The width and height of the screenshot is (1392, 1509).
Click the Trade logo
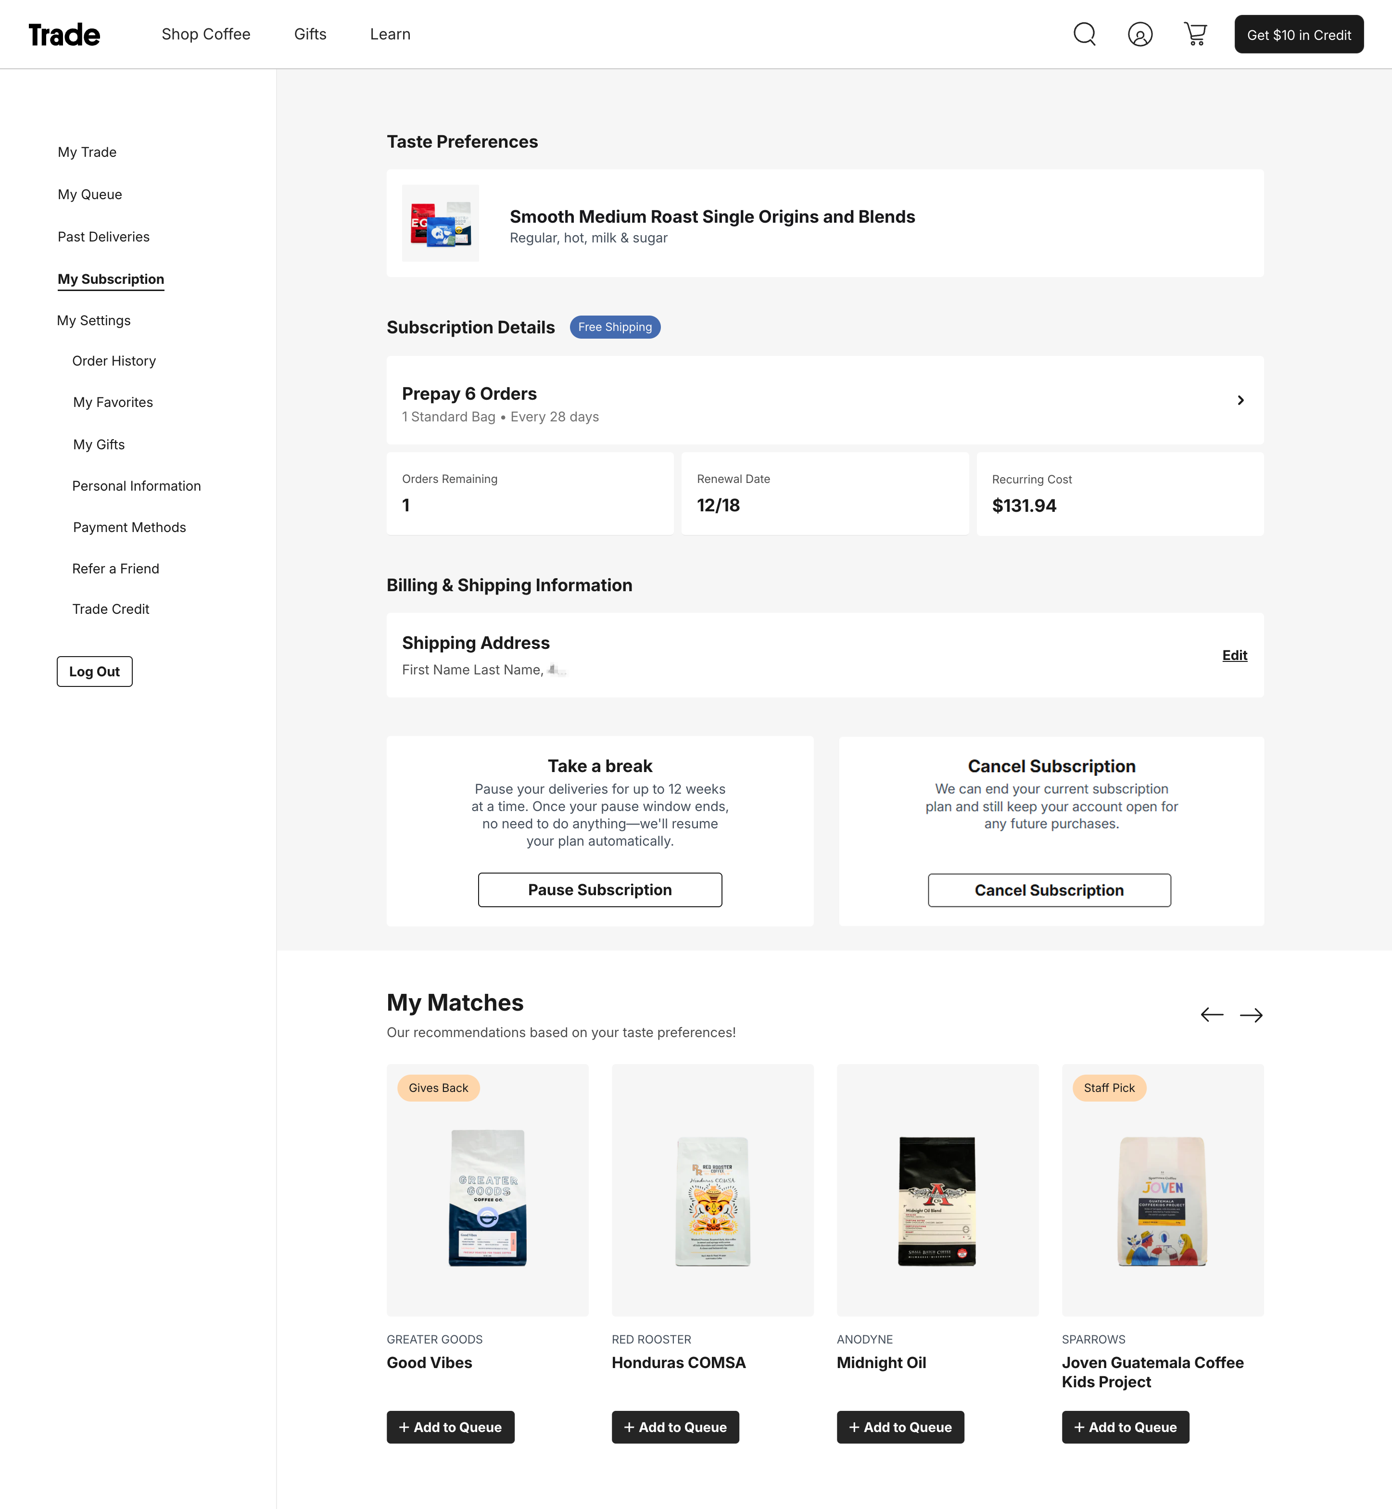(64, 35)
